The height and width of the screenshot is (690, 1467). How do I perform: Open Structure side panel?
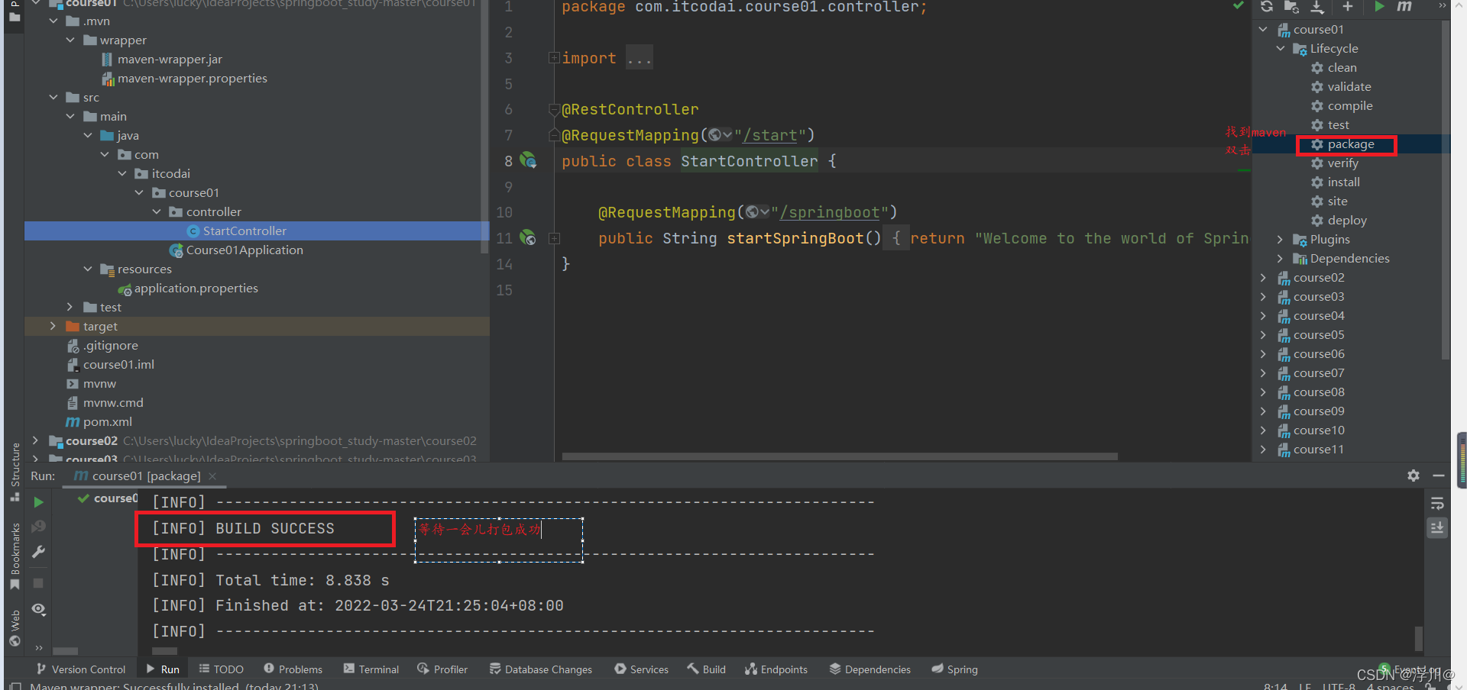point(15,472)
